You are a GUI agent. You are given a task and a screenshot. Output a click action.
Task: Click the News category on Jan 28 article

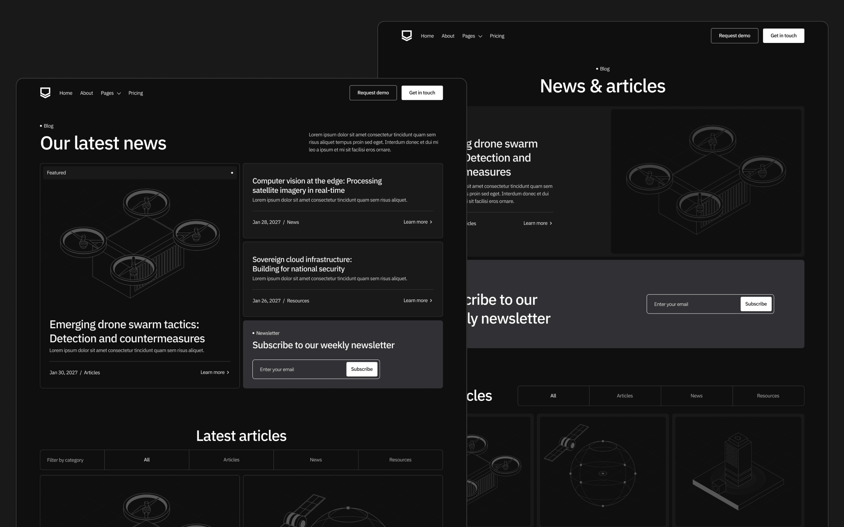point(293,222)
